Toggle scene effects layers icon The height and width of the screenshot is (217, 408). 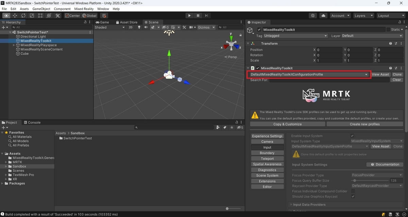pos(153,27)
